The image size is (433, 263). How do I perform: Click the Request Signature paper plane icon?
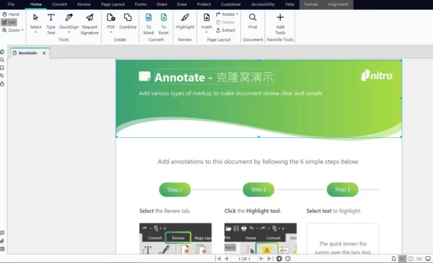click(x=89, y=18)
